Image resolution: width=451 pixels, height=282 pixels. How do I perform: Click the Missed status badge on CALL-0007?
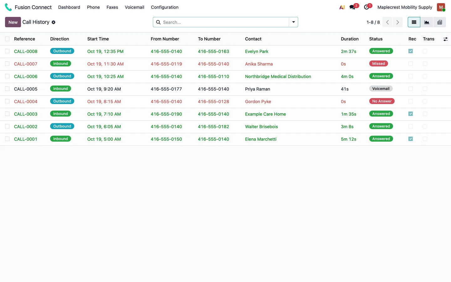click(379, 64)
